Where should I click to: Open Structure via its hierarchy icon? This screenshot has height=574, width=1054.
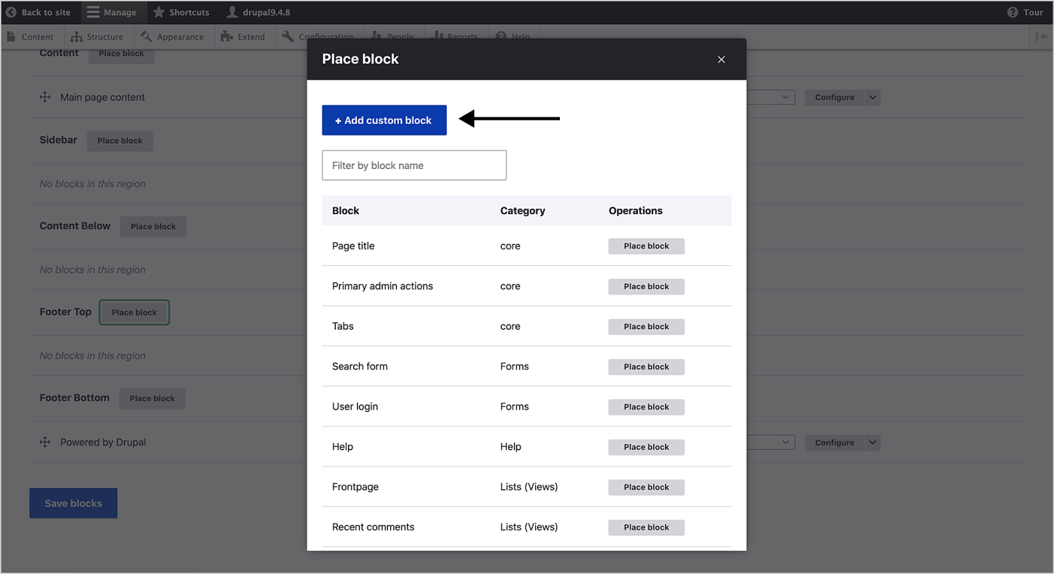tap(77, 37)
